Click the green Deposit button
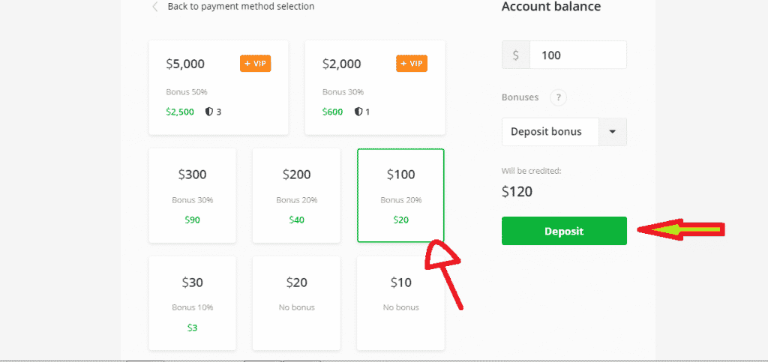The height and width of the screenshot is (362, 768). click(x=564, y=231)
